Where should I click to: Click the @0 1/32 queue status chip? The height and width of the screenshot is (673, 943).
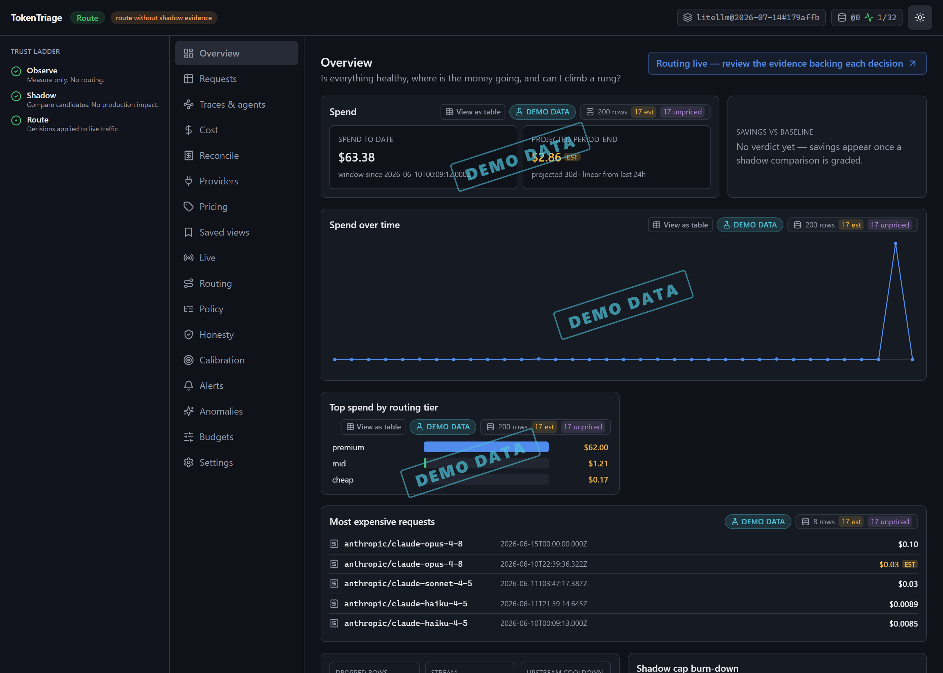coord(867,17)
